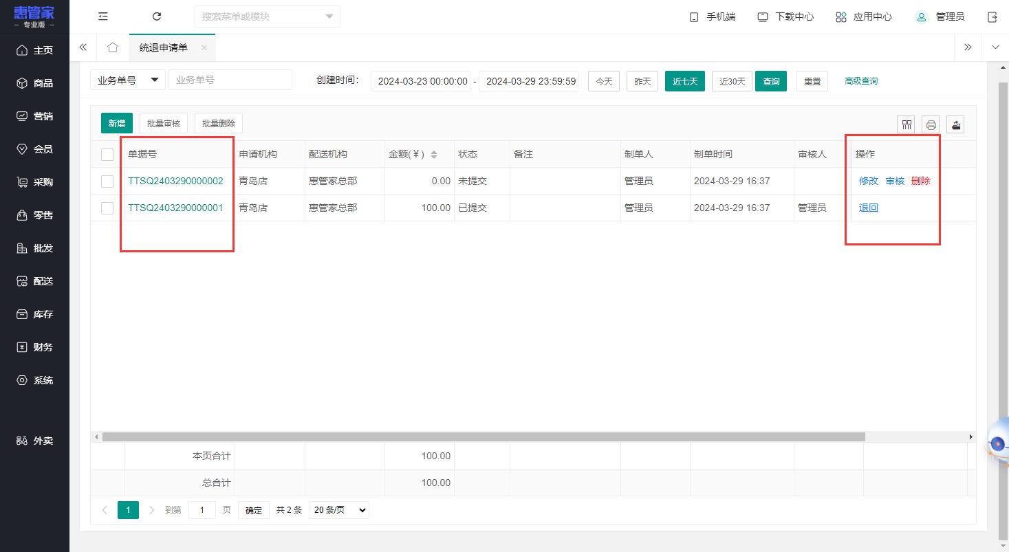
Task: Check row TTSQ2403290000002 checkbox
Action: [107, 181]
